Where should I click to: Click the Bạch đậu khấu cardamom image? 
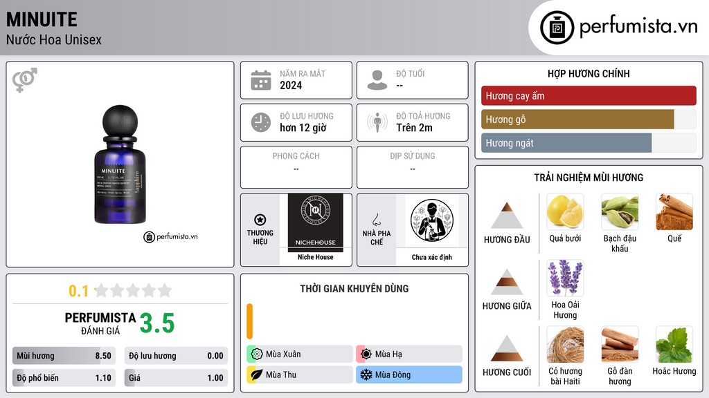click(620, 211)
